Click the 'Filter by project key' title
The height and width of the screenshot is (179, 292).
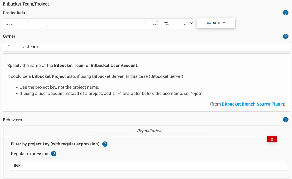pyautogui.click(x=55, y=144)
